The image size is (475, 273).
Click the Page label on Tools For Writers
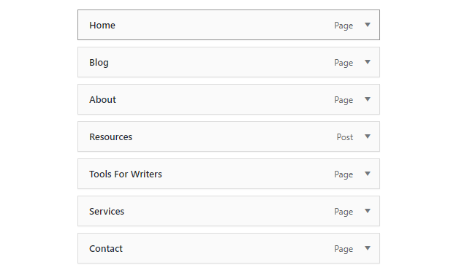(x=343, y=174)
